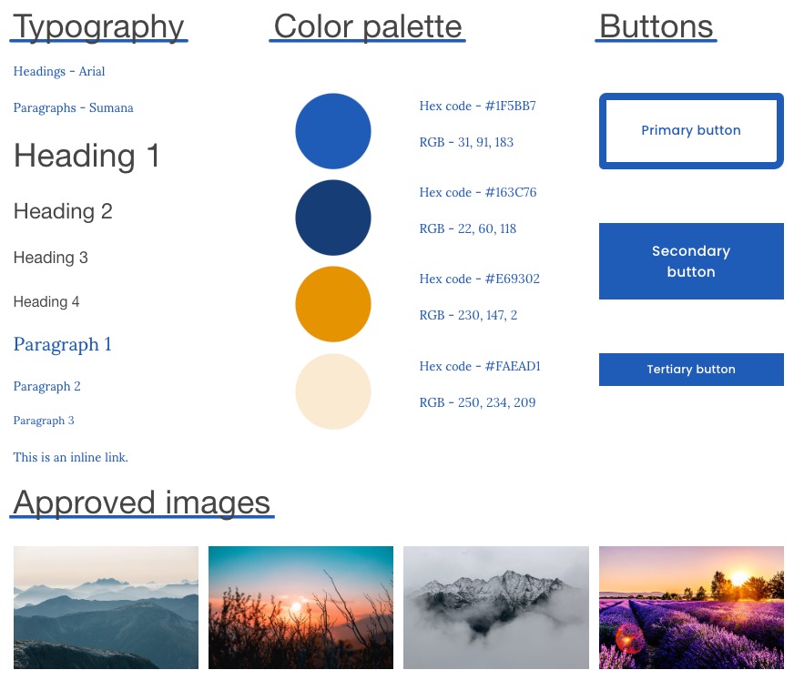
Task: Click the Color palette heading
Action: coord(368,27)
